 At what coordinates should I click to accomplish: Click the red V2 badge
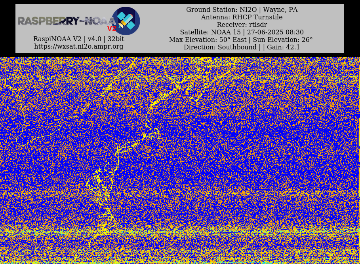pos(112,28)
